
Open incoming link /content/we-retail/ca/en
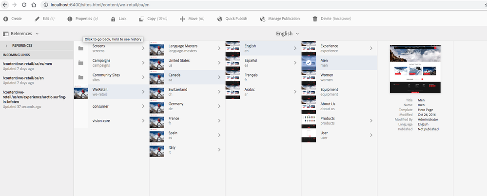23,78
